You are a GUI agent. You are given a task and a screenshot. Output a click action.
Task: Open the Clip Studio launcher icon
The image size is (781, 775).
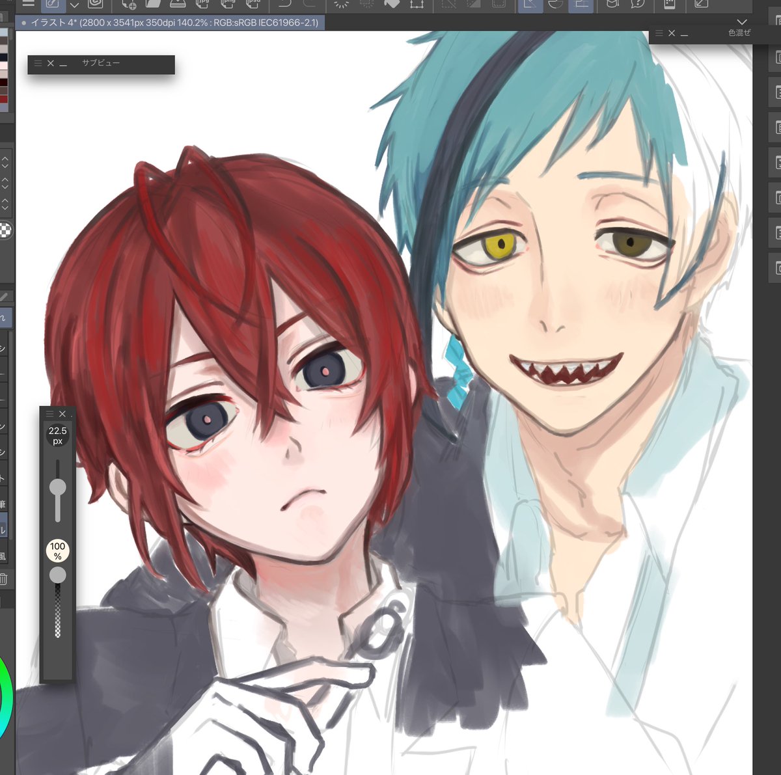(x=96, y=4)
